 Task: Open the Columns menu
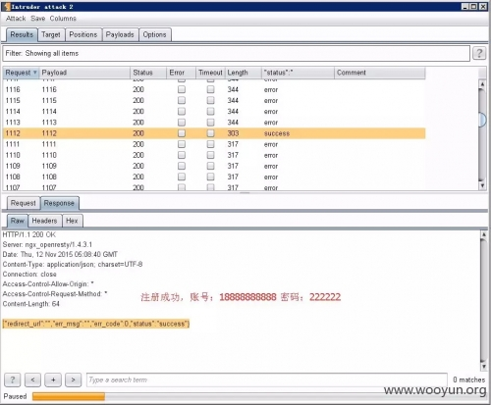63,19
